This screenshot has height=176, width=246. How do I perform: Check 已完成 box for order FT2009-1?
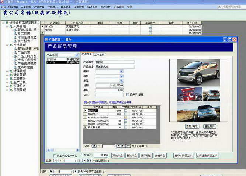click(x=125, y=111)
